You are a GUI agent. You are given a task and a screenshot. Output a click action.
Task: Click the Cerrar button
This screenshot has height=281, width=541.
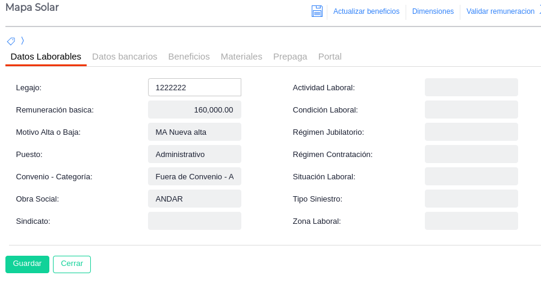[x=72, y=264]
